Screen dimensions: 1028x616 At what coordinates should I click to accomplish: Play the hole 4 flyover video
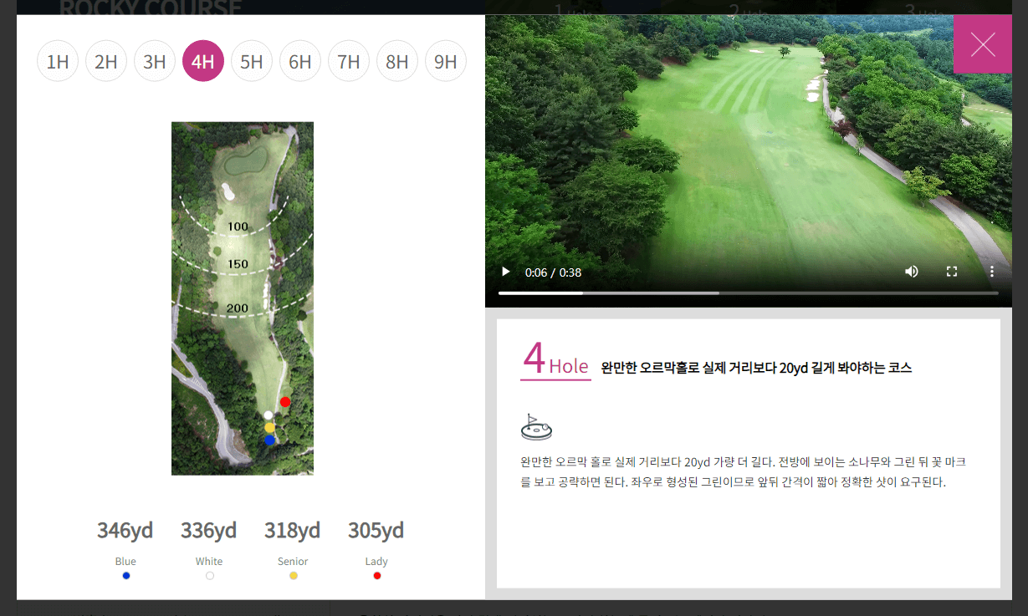tap(505, 272)
